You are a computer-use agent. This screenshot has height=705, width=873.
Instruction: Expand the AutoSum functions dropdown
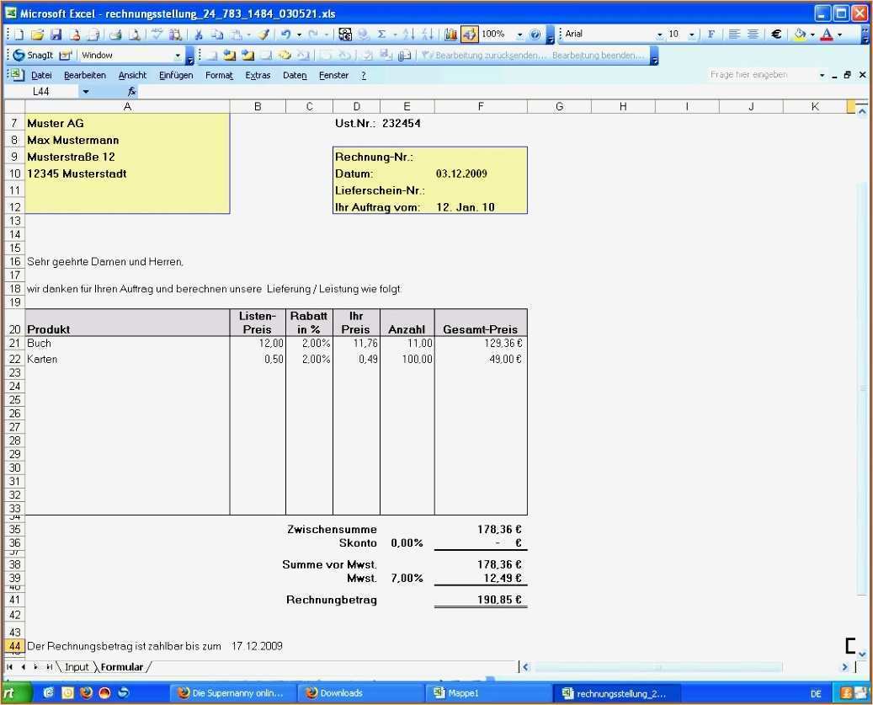click(x=395, y=35)
